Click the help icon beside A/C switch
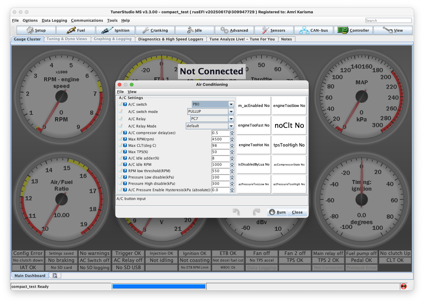The width and height of the screenshot is (424, 303). (x=125, y=104)
